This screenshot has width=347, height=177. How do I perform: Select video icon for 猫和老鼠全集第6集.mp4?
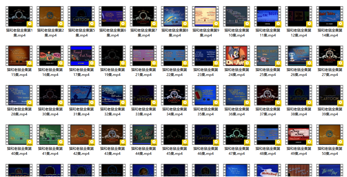(113, 17)
